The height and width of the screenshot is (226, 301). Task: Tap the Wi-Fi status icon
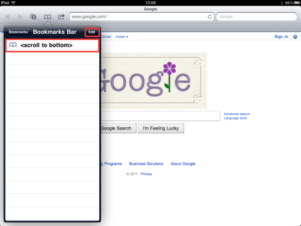tap(13, 2)
